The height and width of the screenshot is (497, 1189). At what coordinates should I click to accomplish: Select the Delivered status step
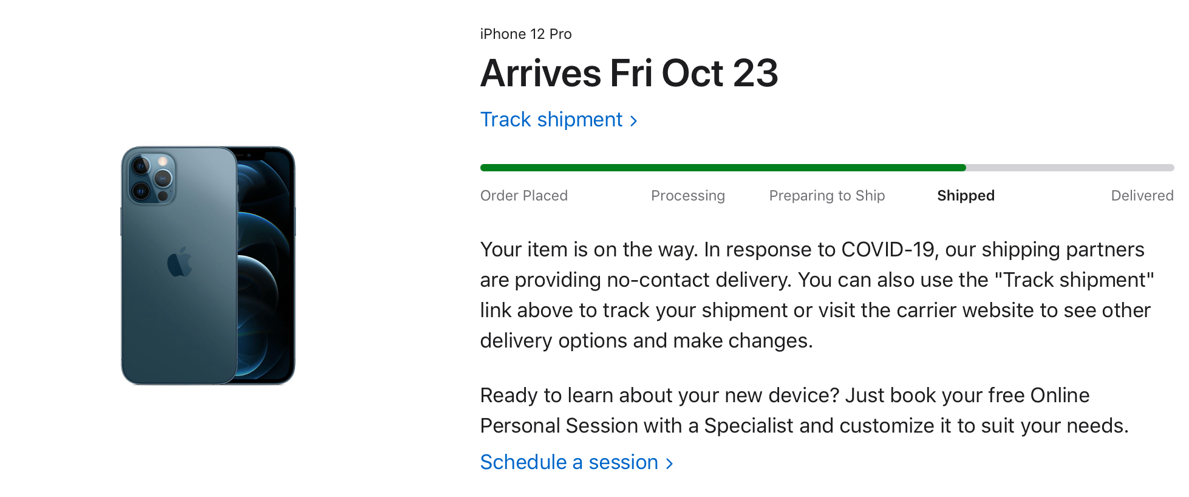coord(1142,196)
